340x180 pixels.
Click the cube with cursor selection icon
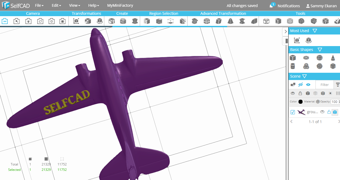click(x=183, y=21)
